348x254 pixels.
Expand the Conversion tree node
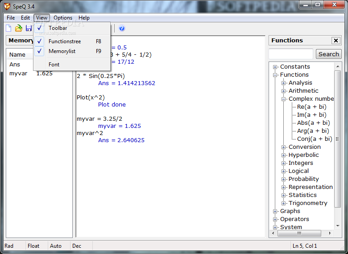click(x=283, y=147)
